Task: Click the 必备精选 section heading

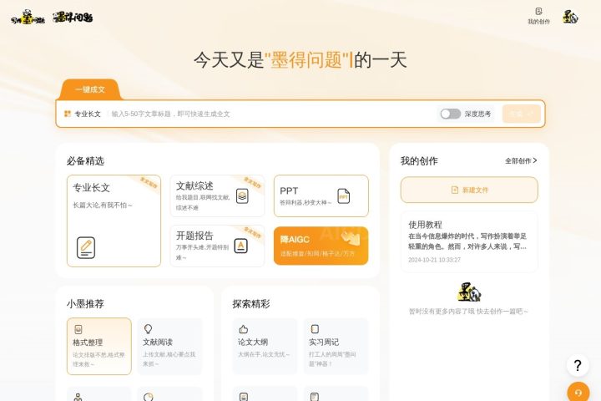Action: (85, 160)
